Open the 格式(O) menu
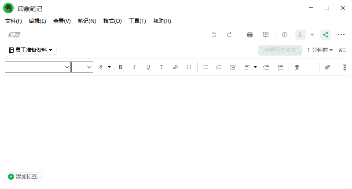 112,21
